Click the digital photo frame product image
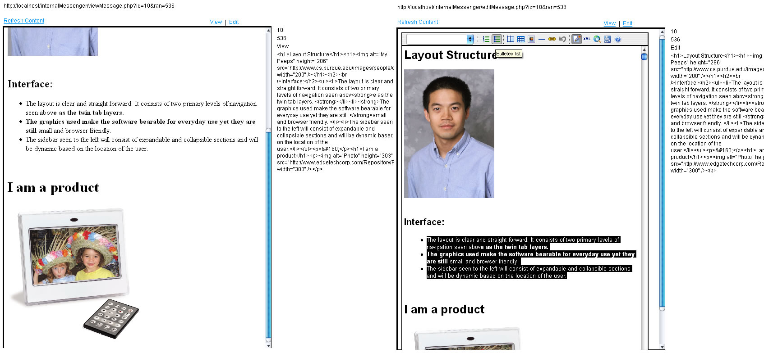The image size is (764, 353). coord(74,273)
